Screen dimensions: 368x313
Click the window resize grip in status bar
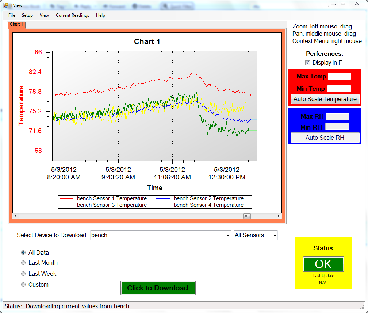pos(362,307)
